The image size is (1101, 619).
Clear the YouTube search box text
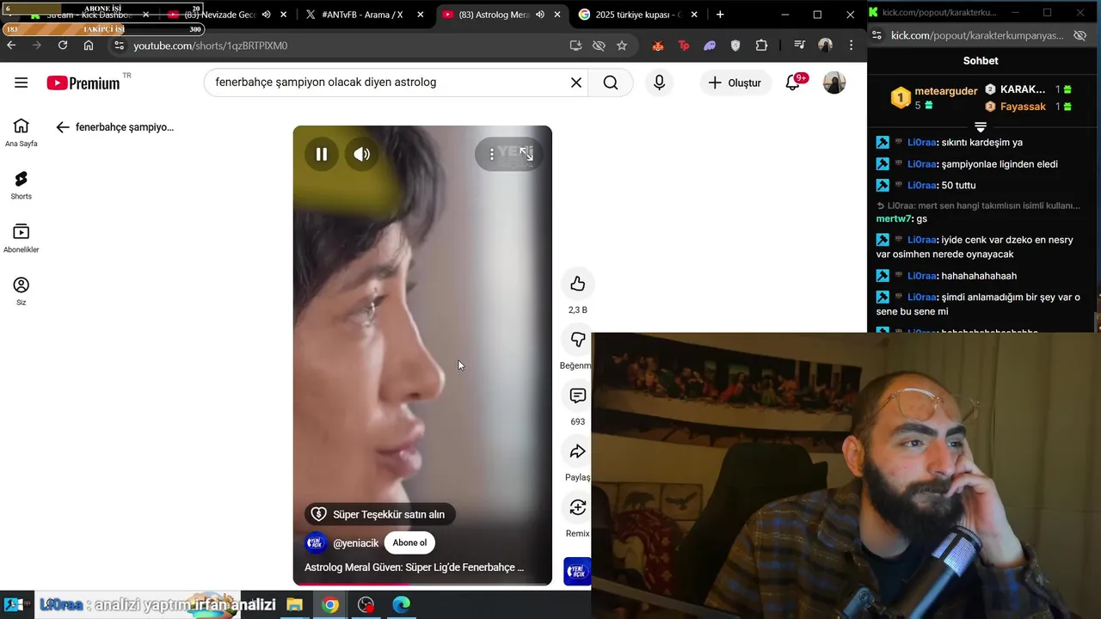point(576,83)
